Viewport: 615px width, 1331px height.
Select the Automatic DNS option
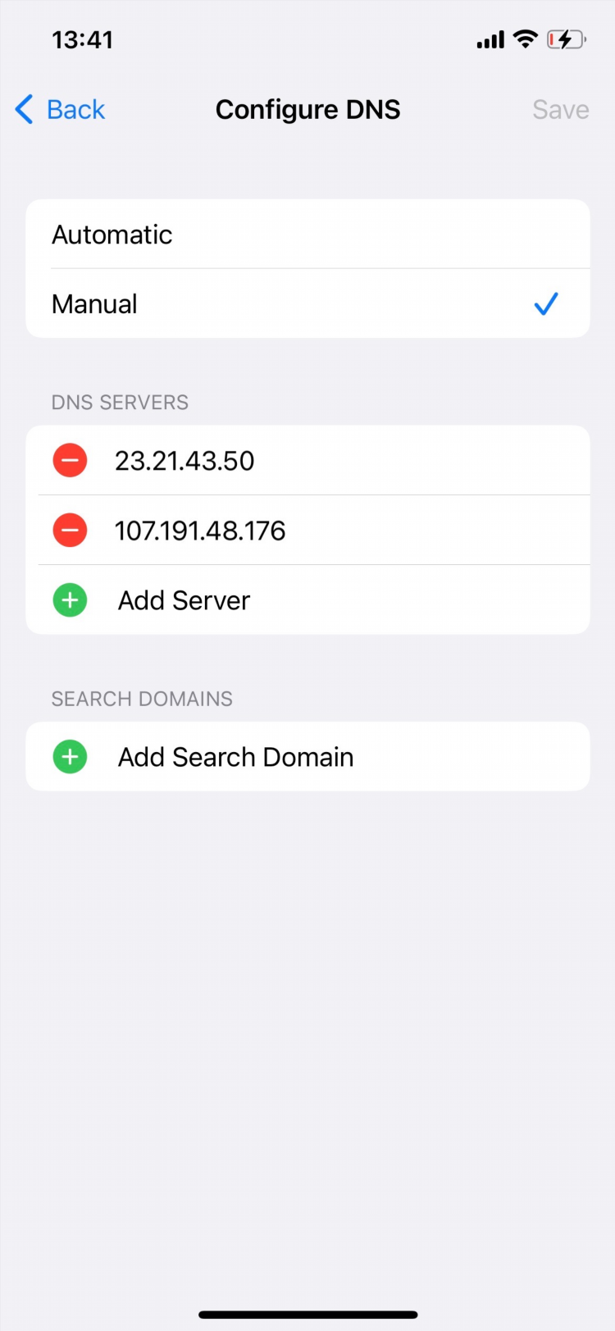(307, 235)
